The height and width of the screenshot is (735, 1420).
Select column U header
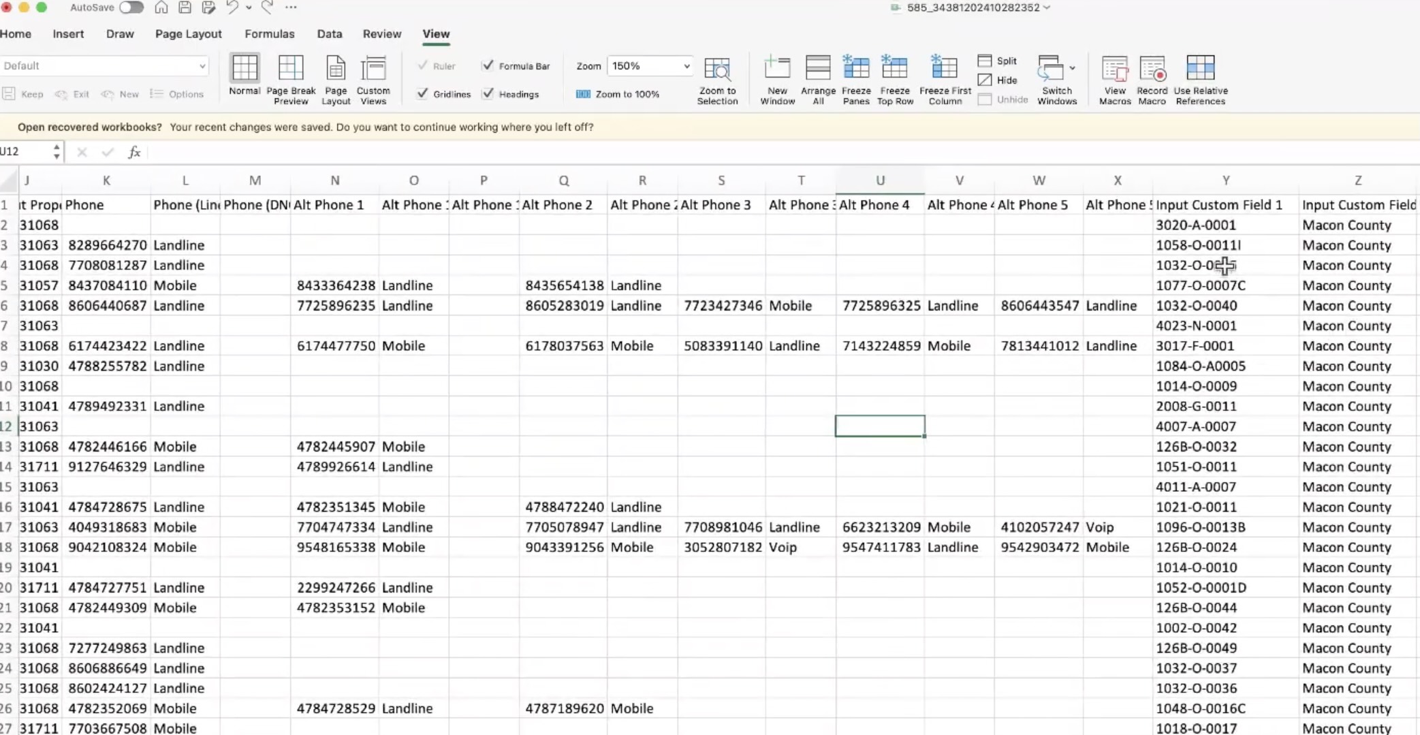(x=880, y=181)
